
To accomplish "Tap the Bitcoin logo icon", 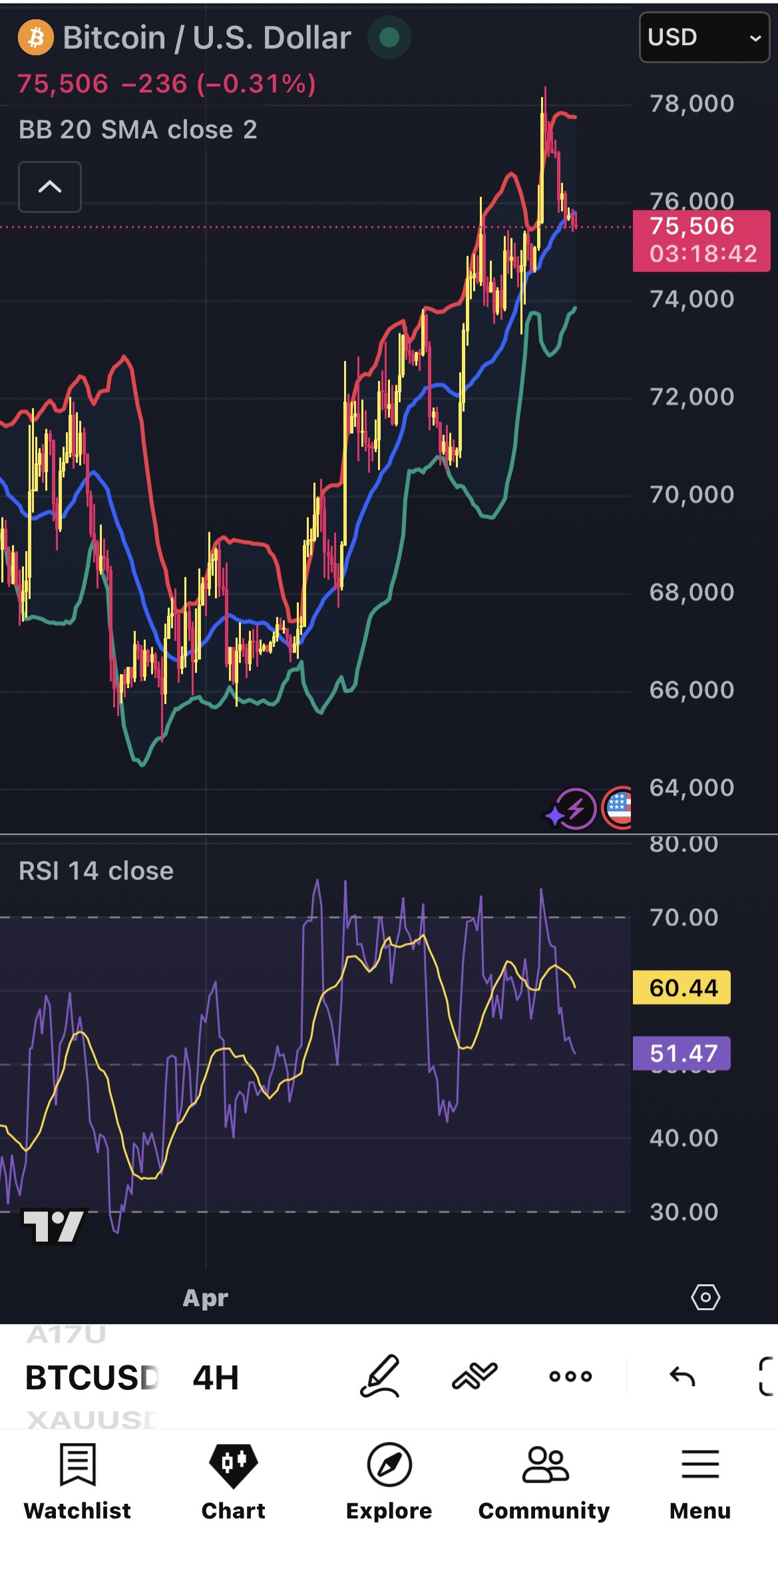I will (x=36, y=37).
